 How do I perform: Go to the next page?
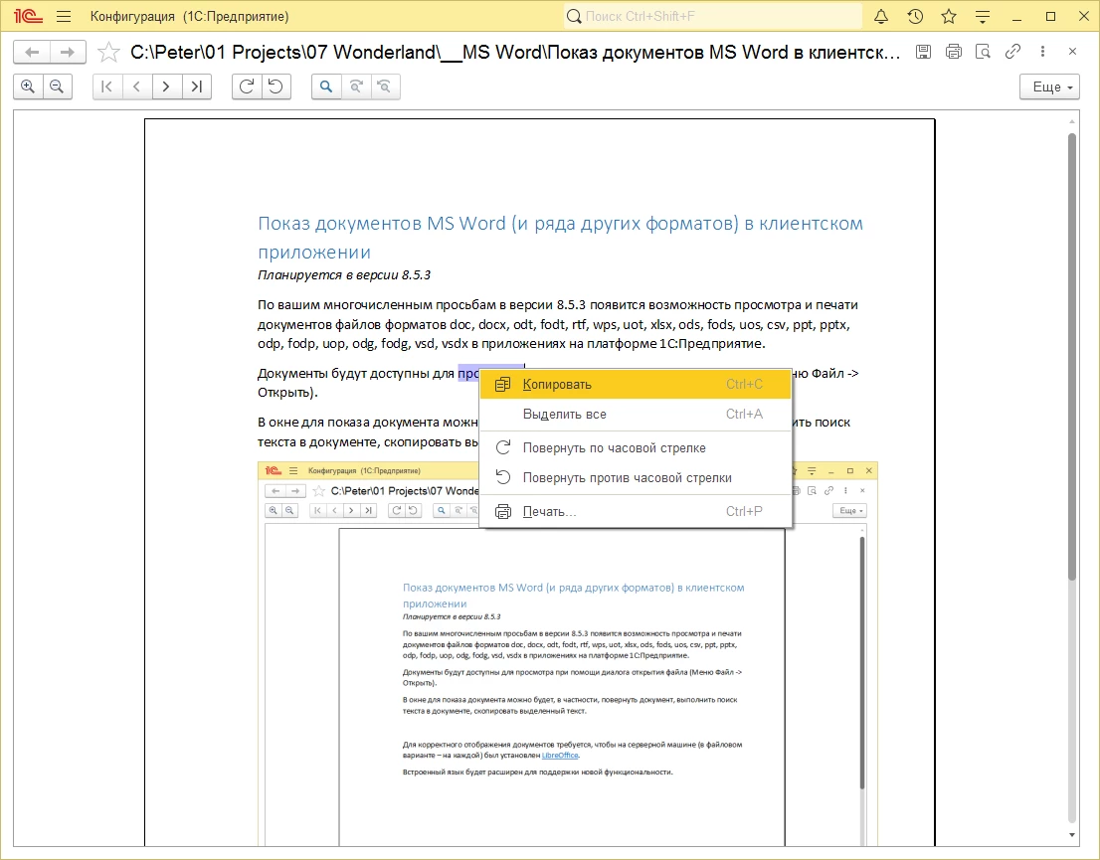pyautogui.click(x=166, y=86)
